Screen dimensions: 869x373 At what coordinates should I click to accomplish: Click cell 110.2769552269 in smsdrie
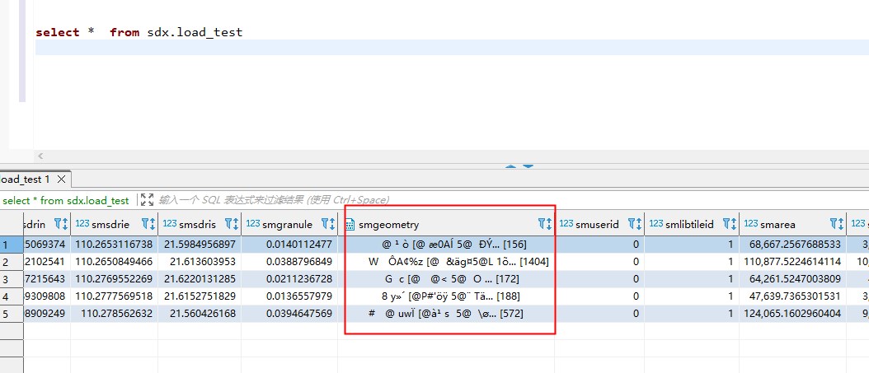(114, 278)
